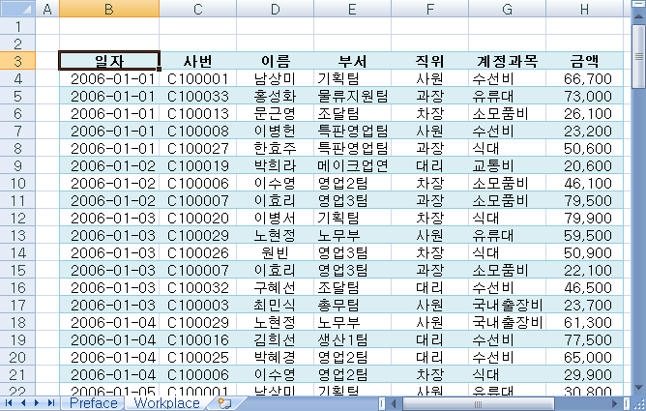
Task: Click the 사번 header cell
Action: [x=197, y=61]
